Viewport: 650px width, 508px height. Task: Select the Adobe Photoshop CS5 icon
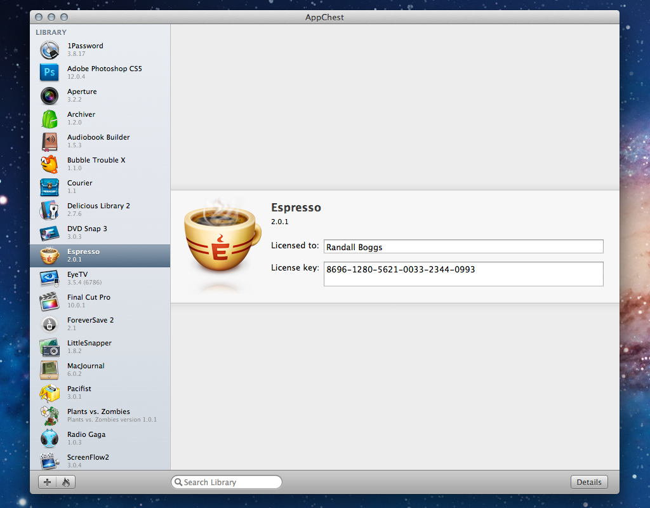50,72
